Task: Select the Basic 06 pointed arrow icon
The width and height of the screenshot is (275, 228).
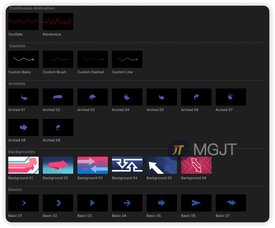Action: pyautogui.click(x=196, y=203)
